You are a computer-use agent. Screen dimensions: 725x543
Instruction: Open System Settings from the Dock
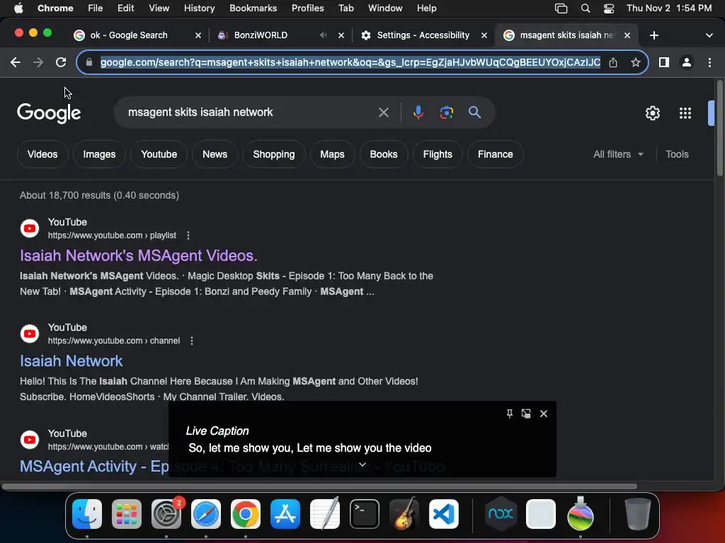pyautogui.click(x=166, y=514)
